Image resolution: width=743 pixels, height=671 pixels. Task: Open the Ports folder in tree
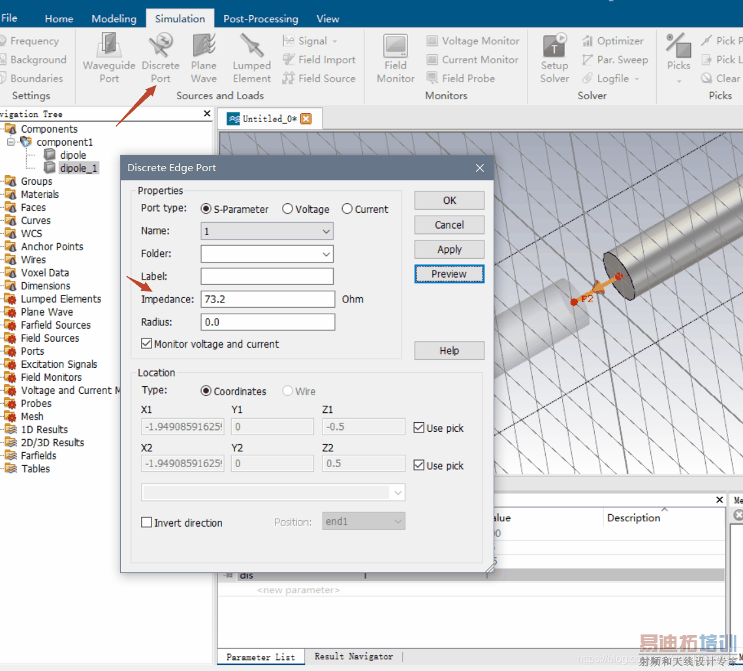(x=32, y=352)
